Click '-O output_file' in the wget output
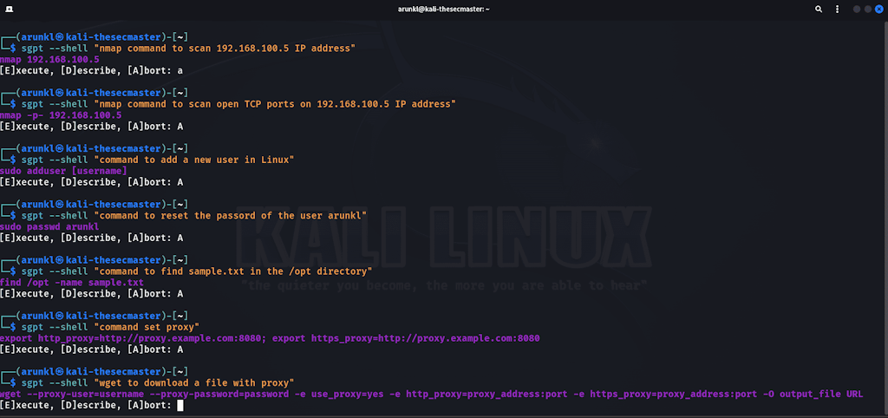 click(x=803, y=394)
